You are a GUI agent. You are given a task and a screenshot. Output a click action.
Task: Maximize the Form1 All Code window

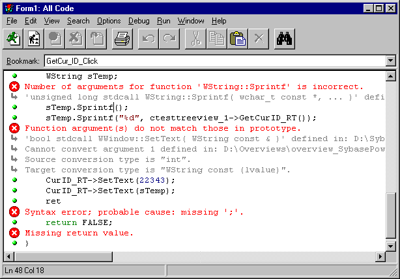pos(379,8)
